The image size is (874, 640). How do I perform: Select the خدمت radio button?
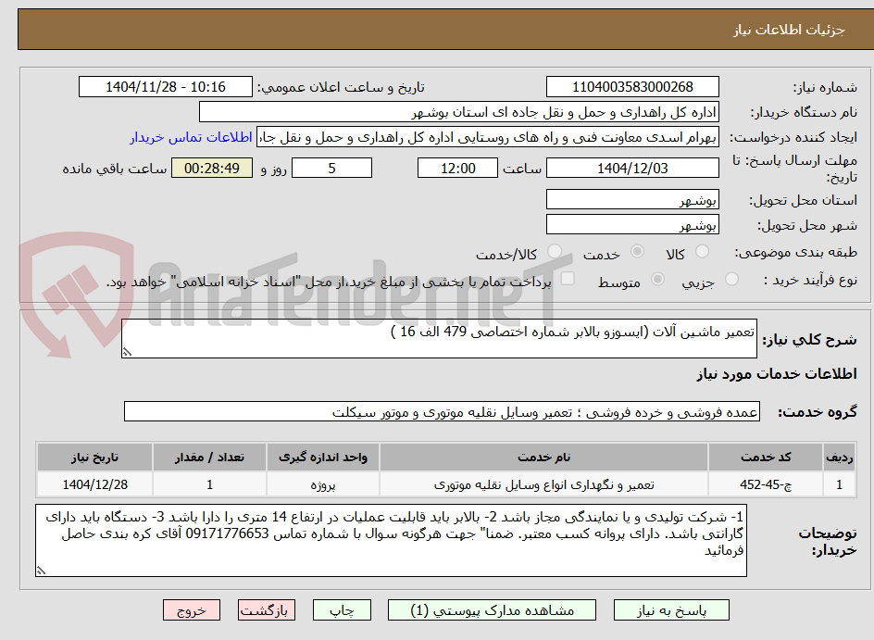[637, 252]
